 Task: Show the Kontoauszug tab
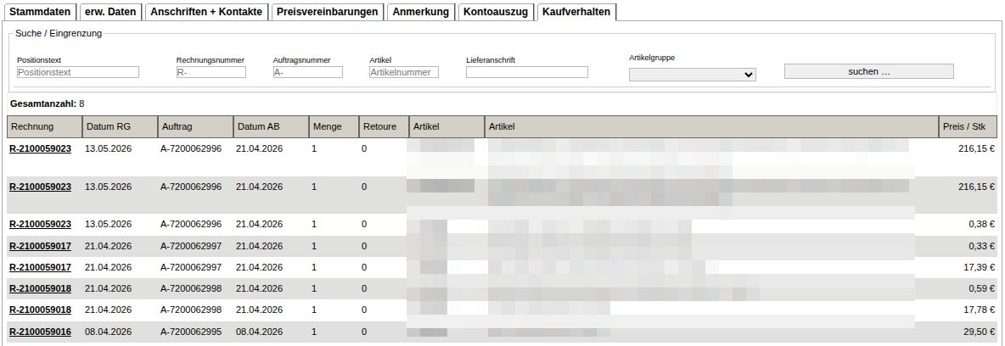(496, 12)
